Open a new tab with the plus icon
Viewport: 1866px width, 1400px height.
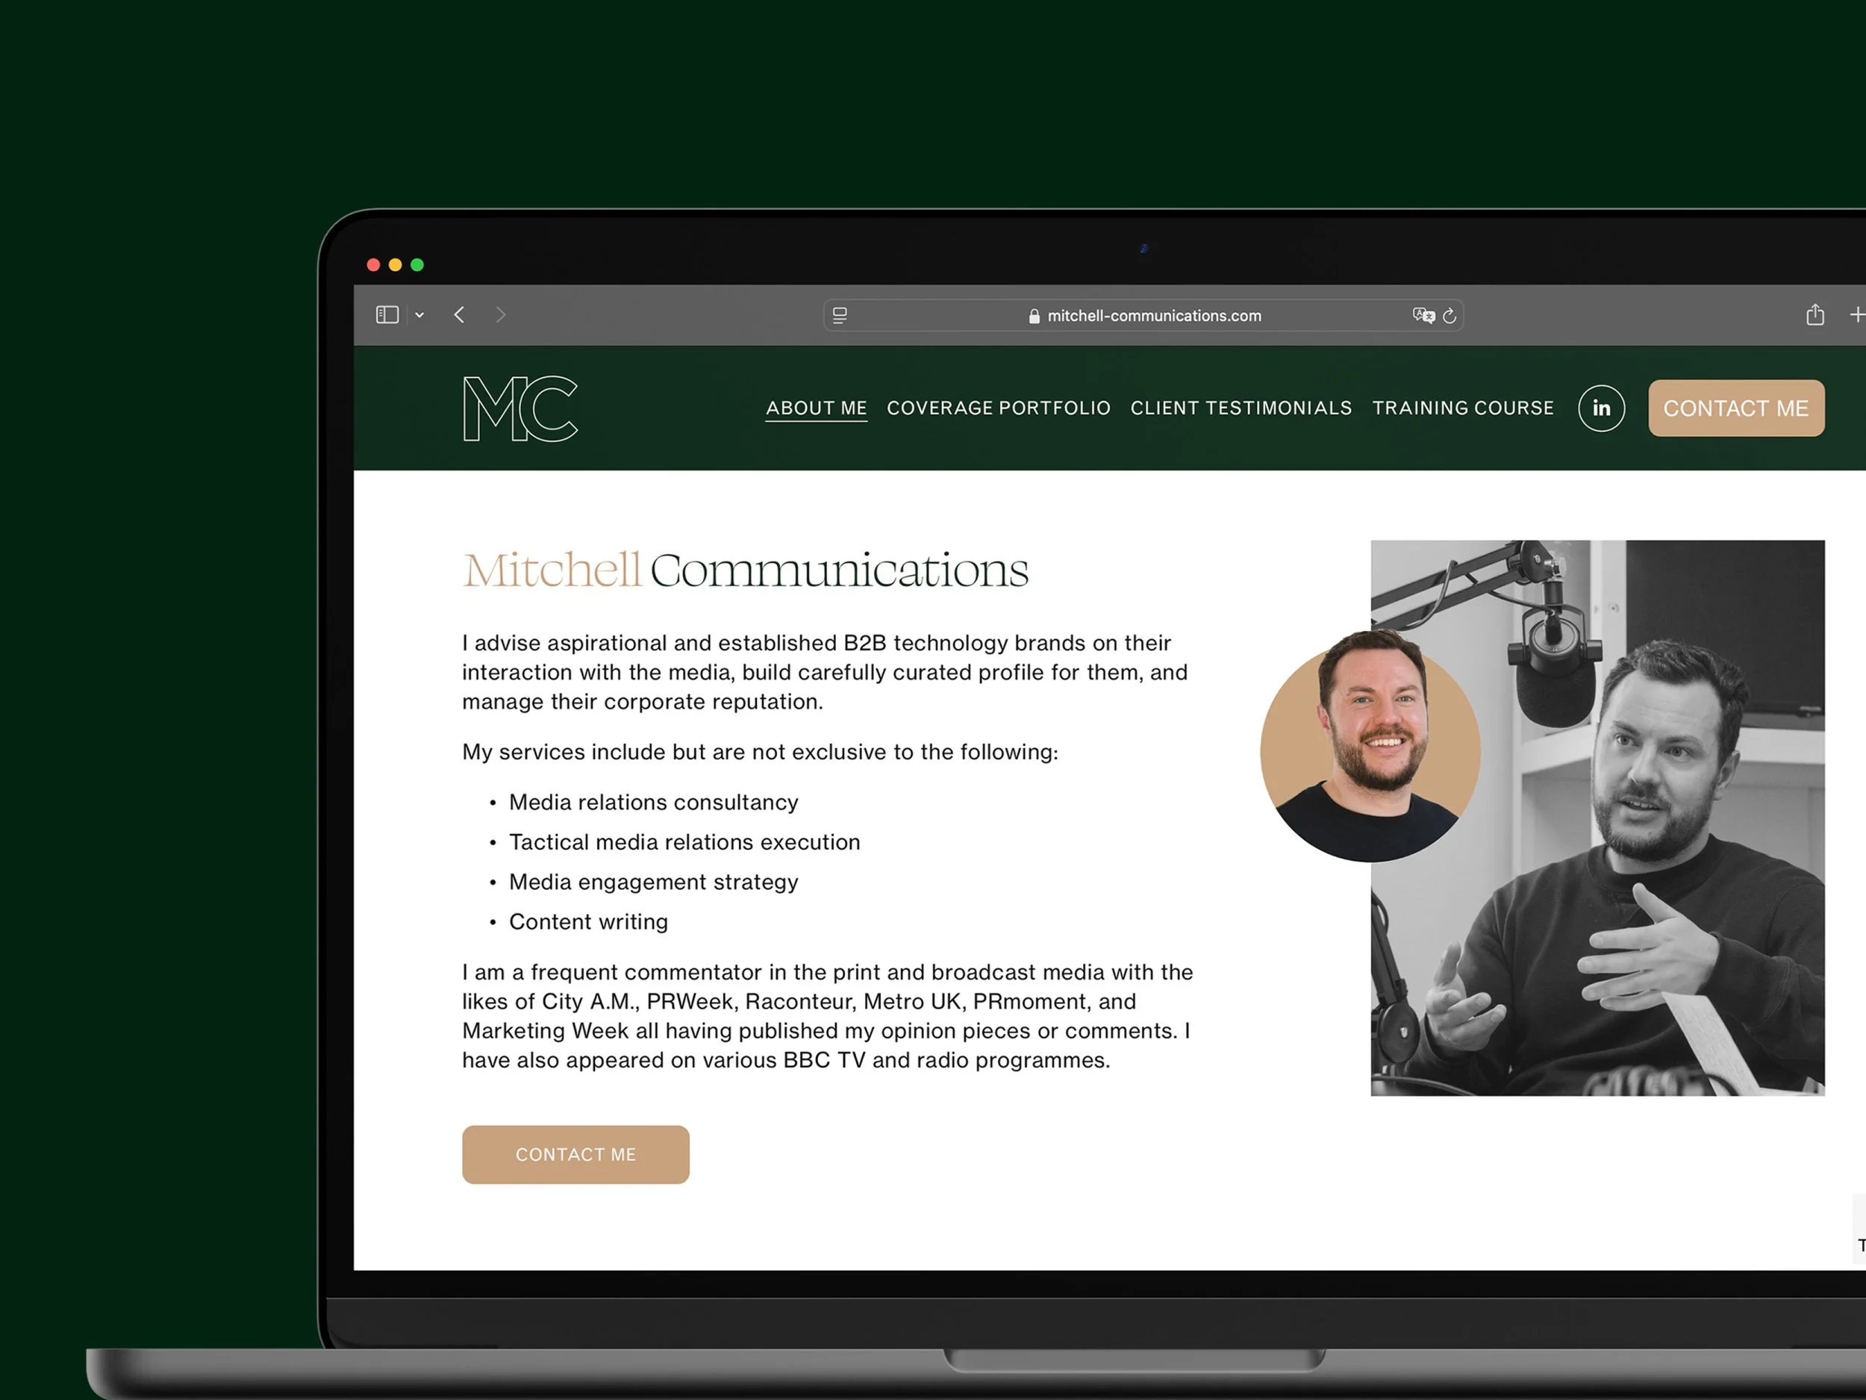1859,315
